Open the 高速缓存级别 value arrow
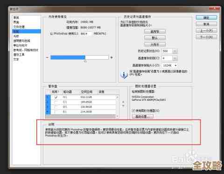 175,58
